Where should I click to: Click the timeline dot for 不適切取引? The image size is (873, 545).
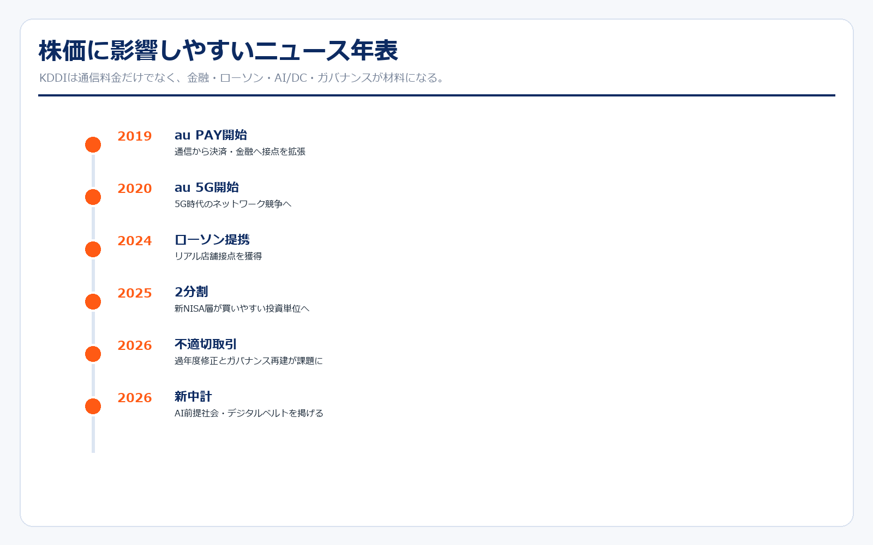pyautogui.click(x=93, y=354)
